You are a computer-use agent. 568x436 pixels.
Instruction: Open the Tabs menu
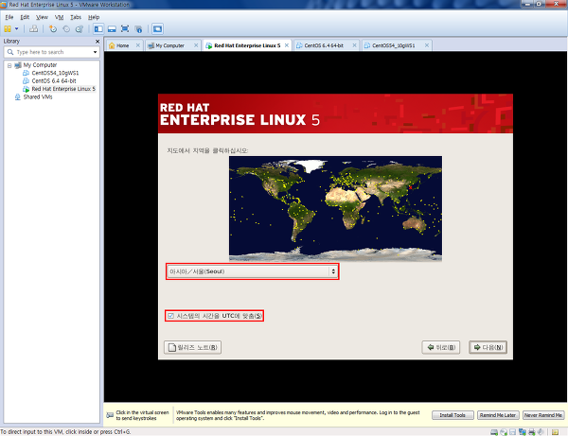pos(76,17)
